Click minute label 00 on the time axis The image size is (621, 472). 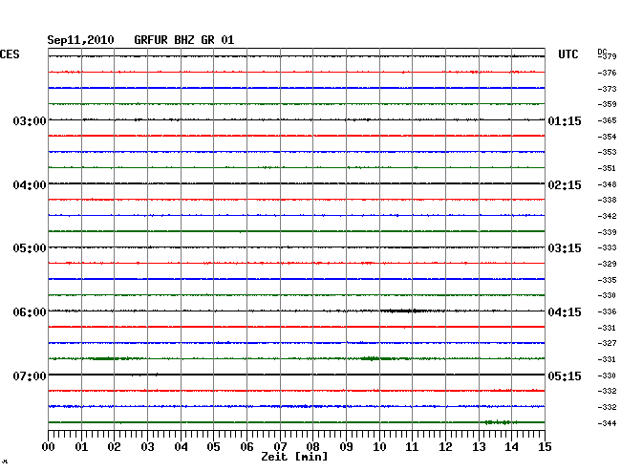point(49,447)
